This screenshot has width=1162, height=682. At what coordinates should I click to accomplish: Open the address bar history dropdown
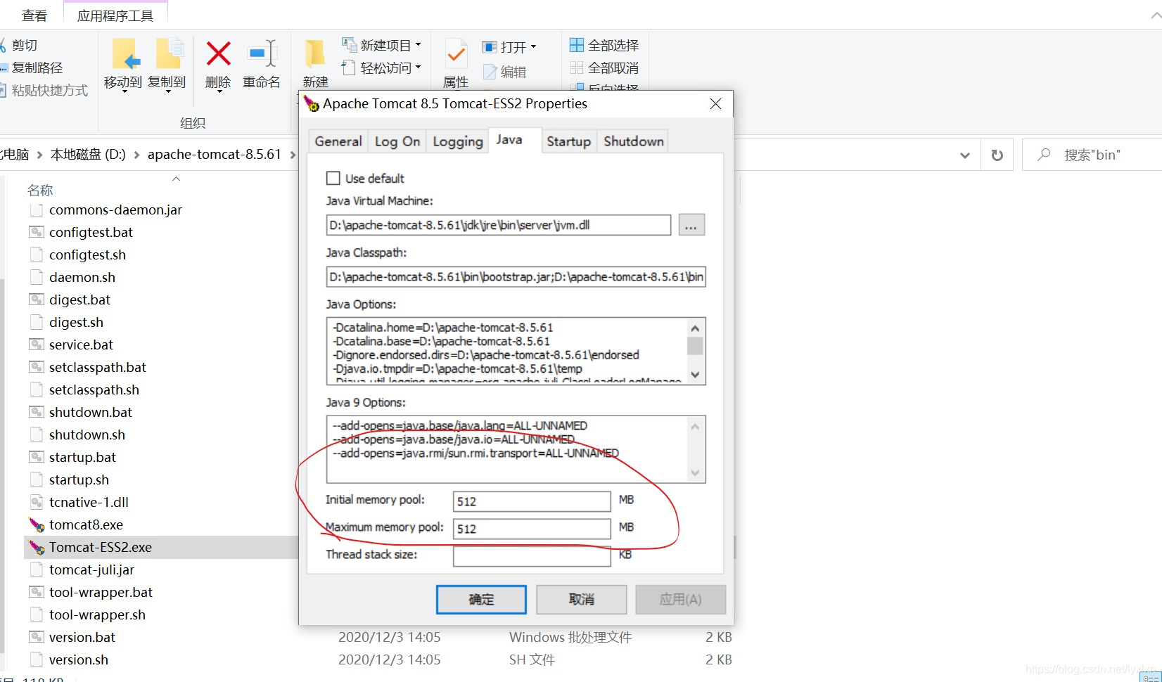(x=965, y=155)
